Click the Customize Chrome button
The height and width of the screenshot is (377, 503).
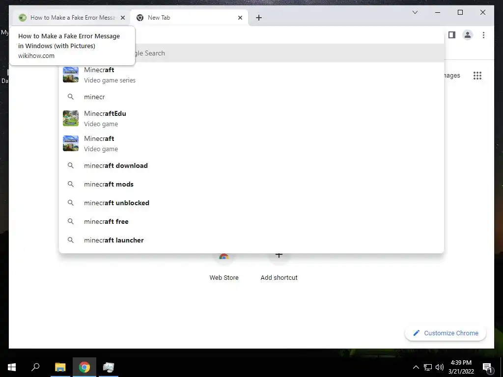point(446,333)
